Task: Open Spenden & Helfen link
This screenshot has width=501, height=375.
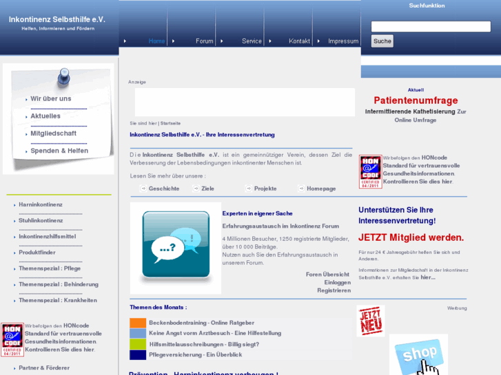Action: [59, 151]
